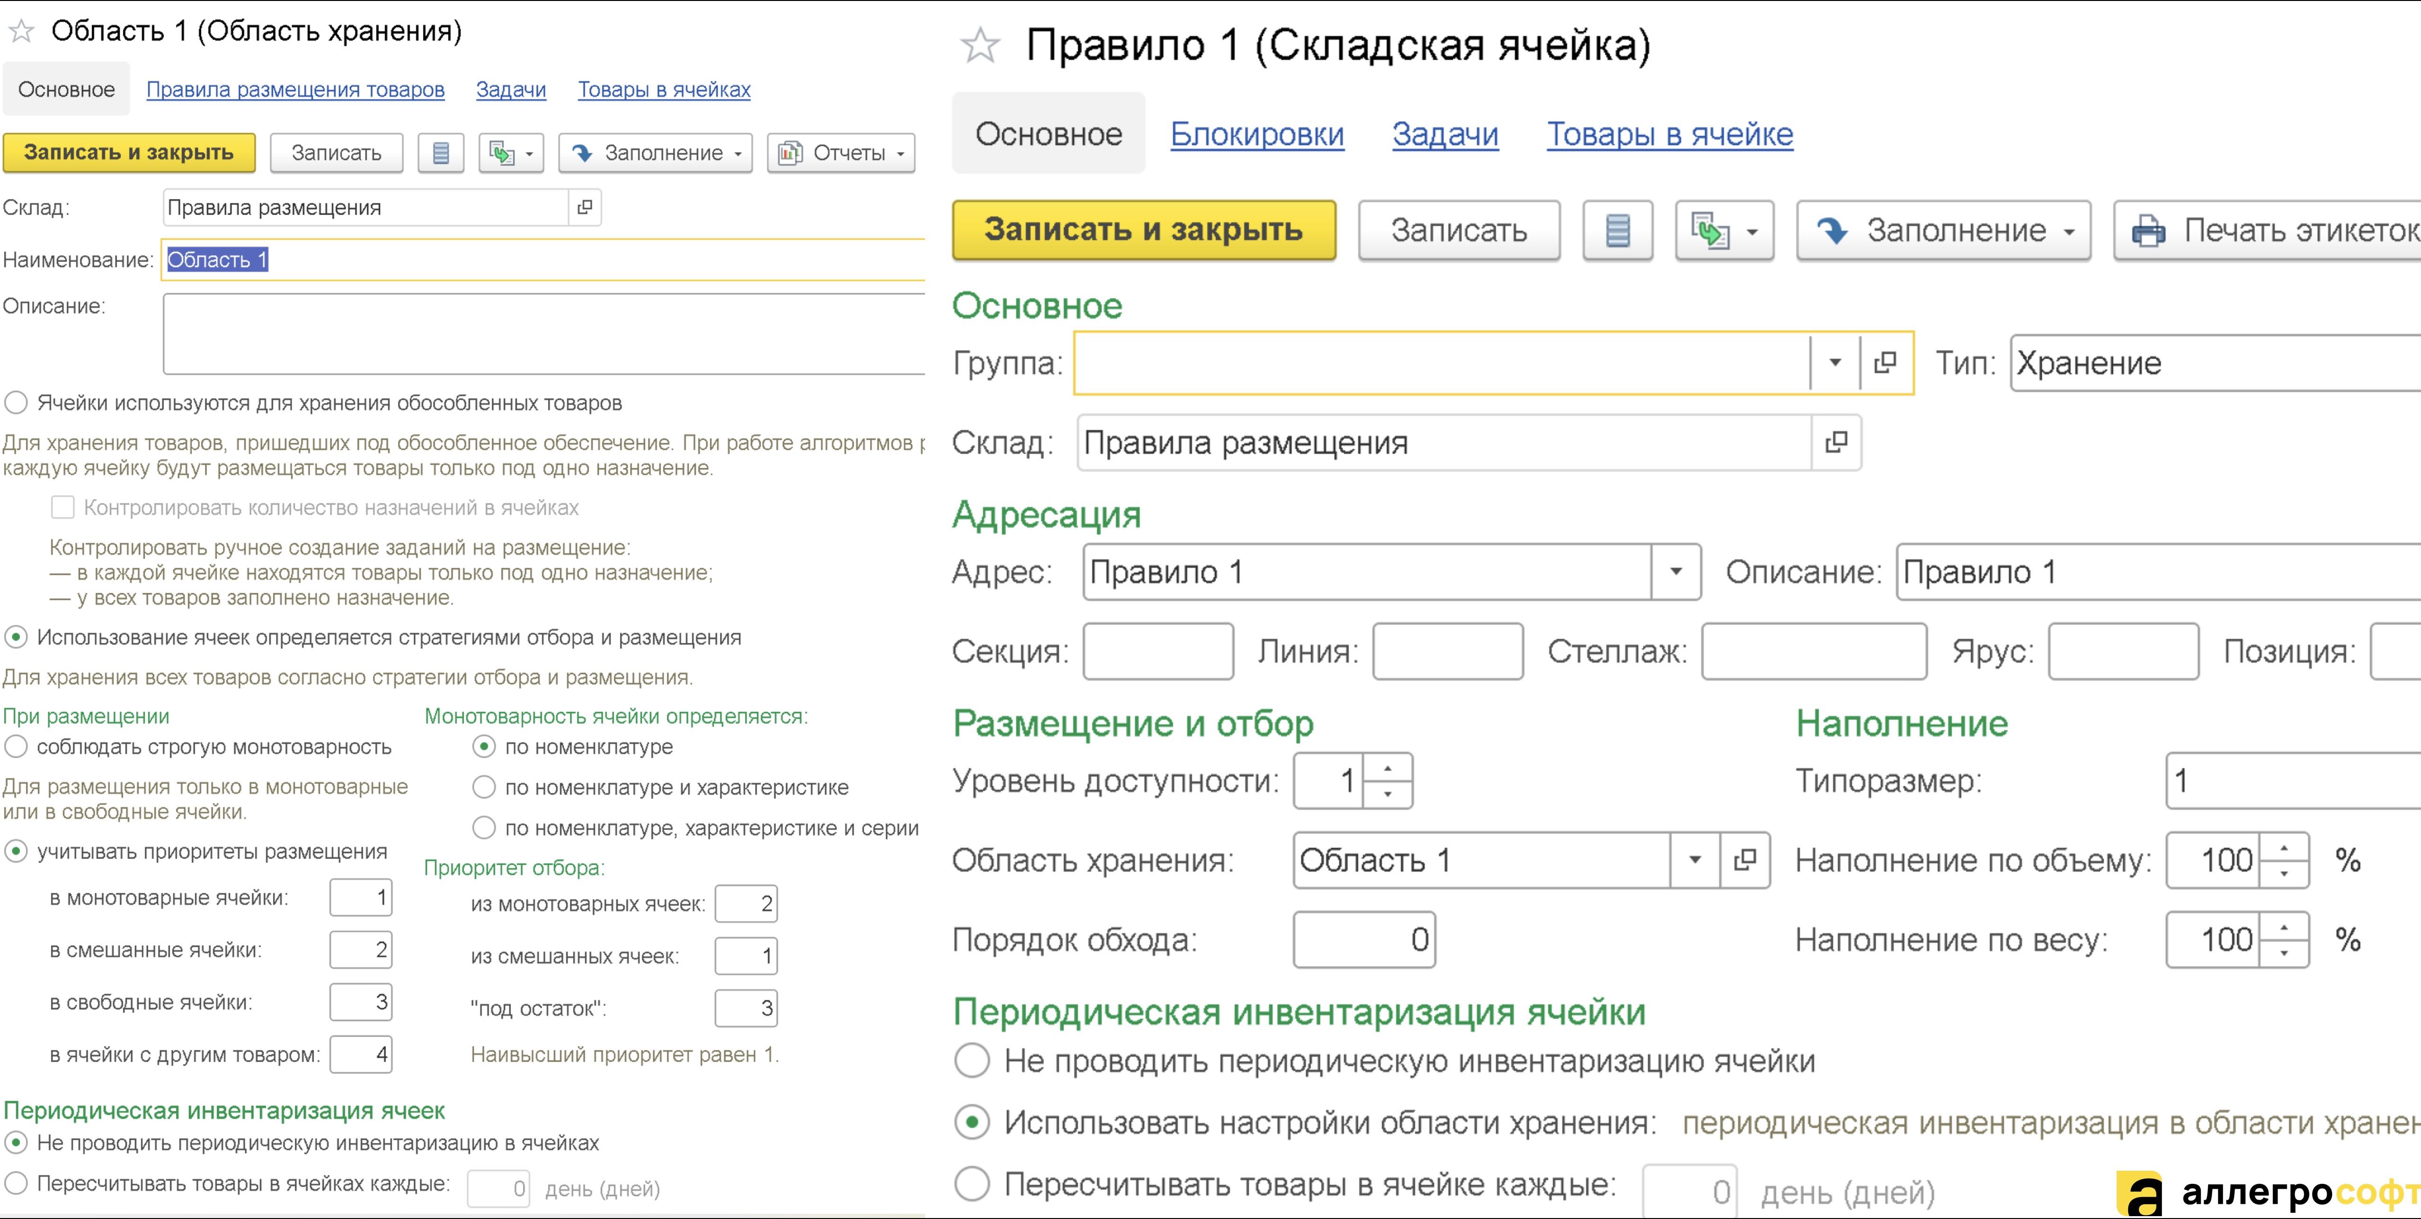Click the Ярус input field
Screen dimensions: 2421x1219
click(x=2123, y=651)
